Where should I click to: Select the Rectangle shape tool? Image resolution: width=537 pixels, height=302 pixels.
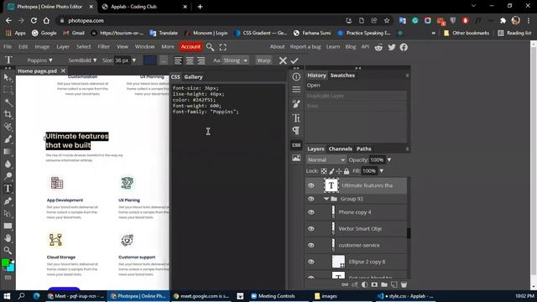[x=8, y=226]
